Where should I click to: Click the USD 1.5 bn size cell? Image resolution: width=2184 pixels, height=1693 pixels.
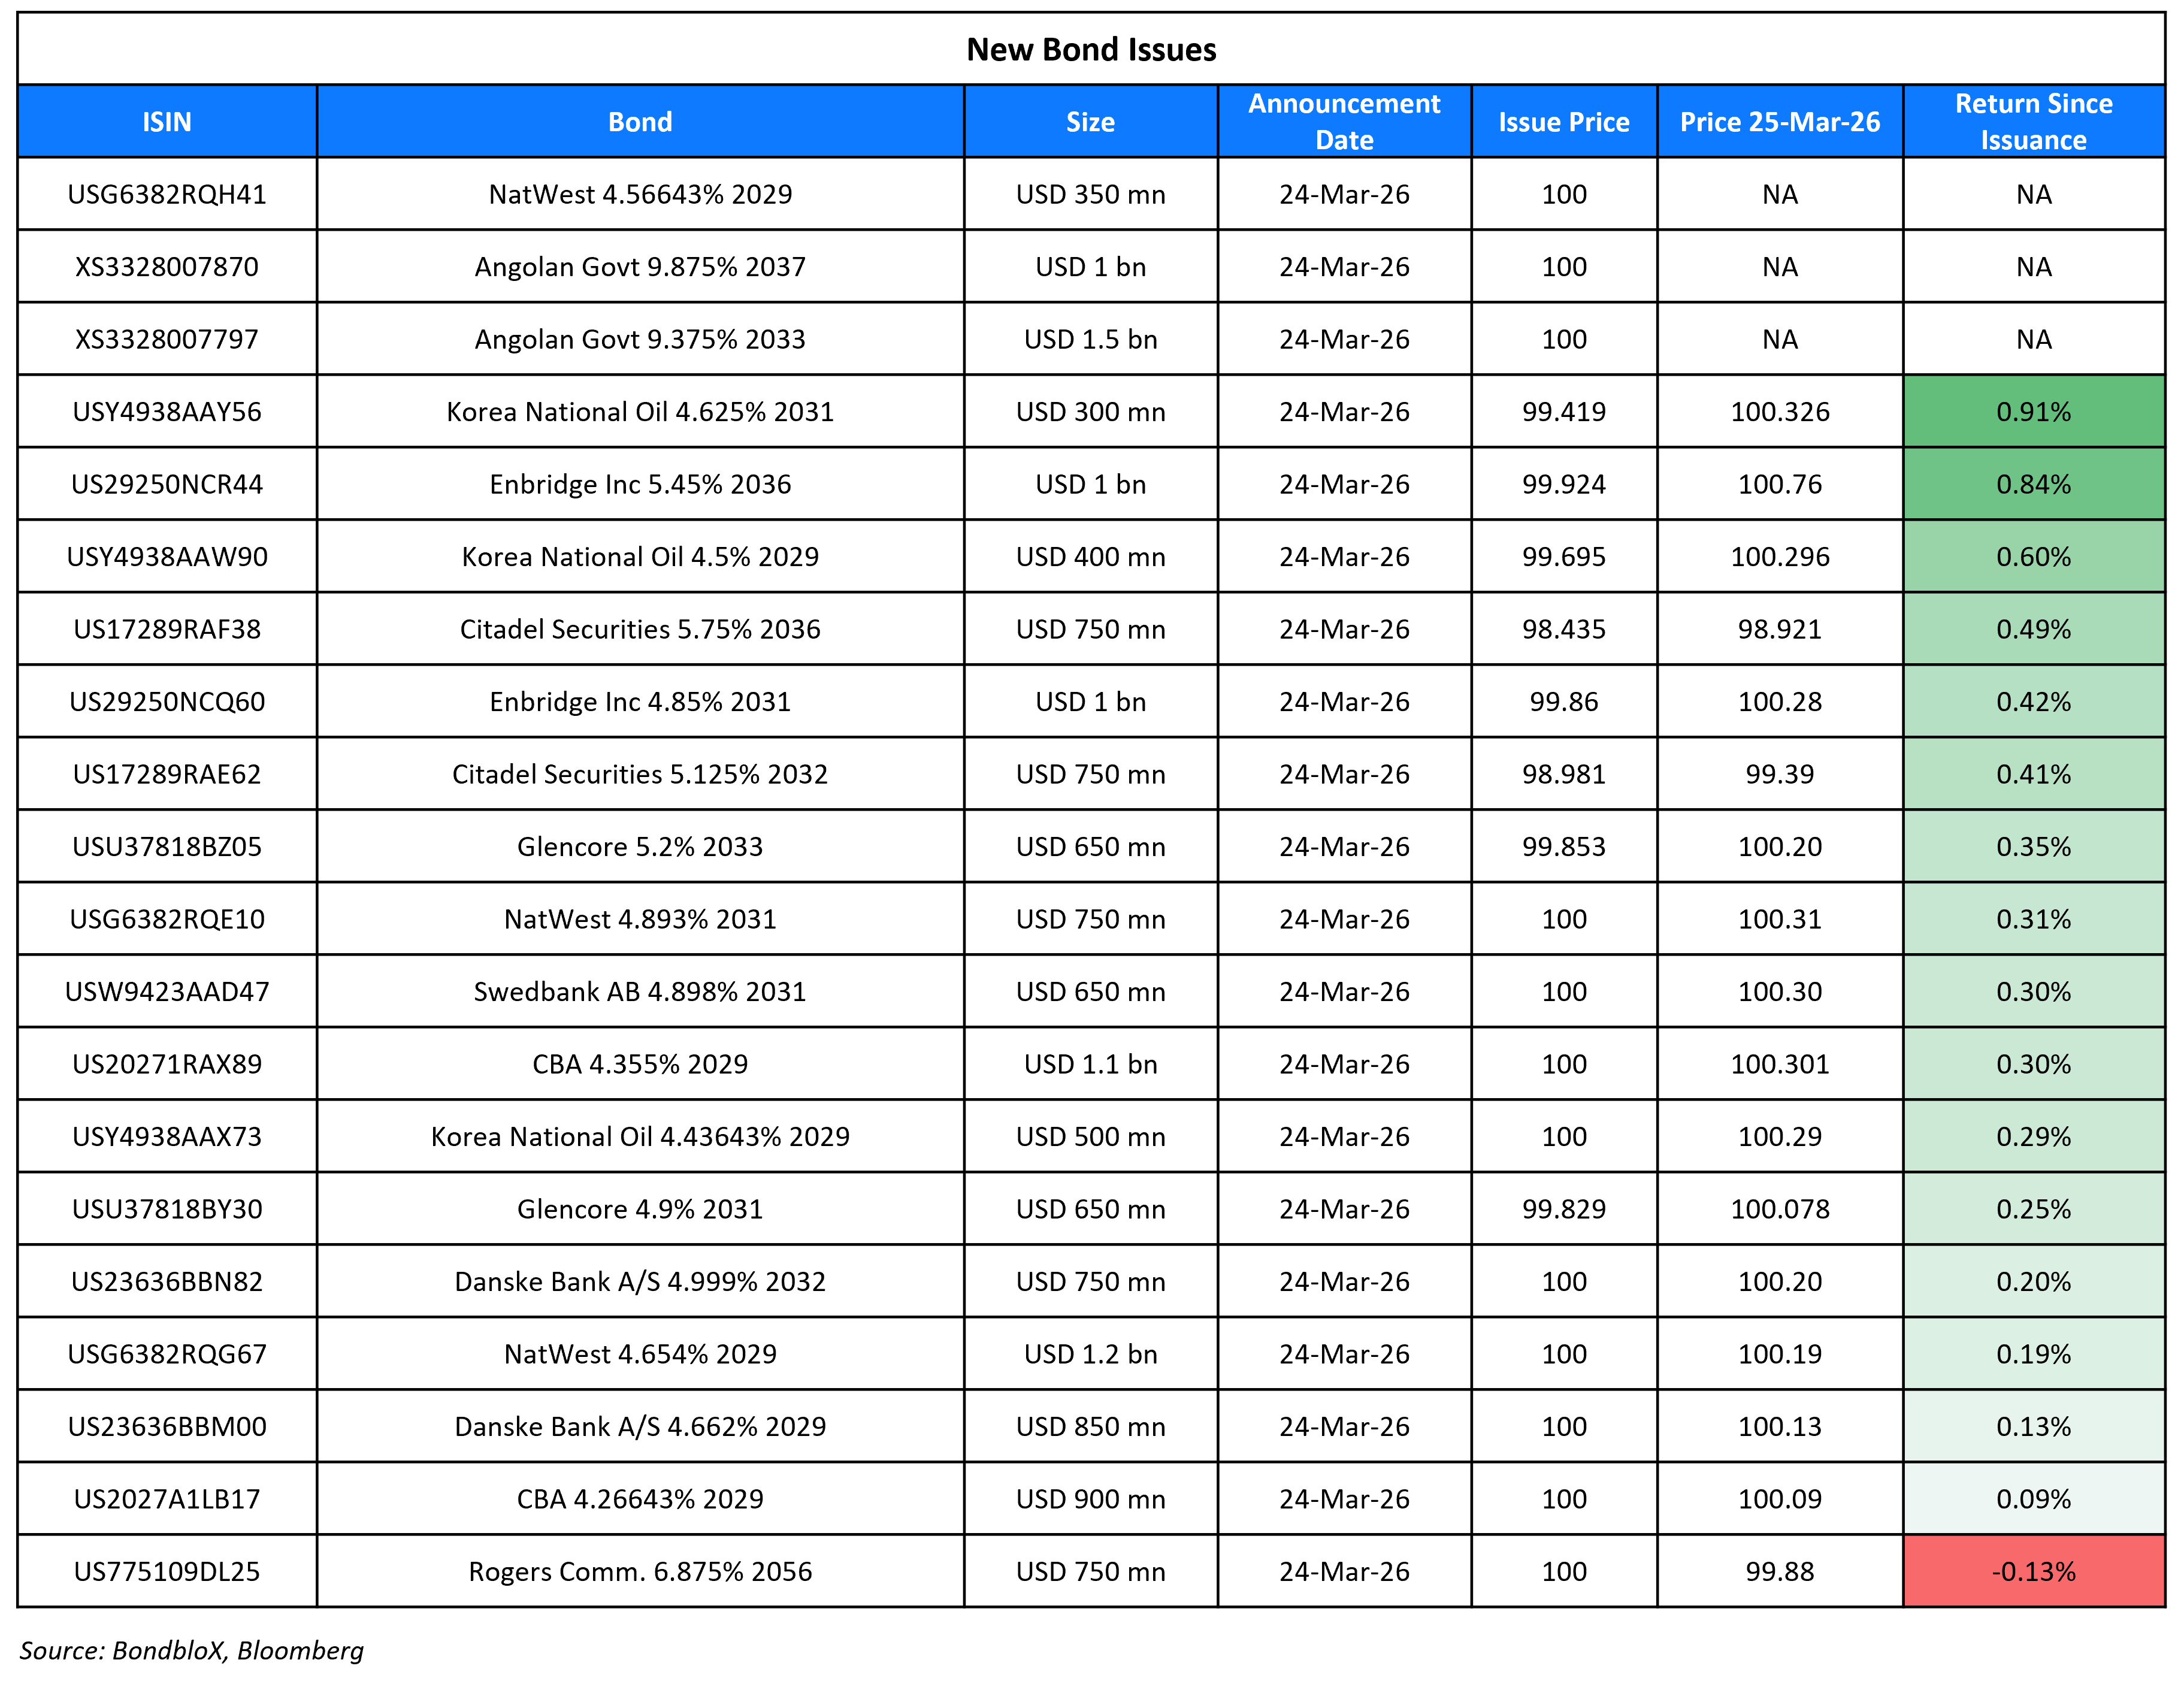point(1089,339)
